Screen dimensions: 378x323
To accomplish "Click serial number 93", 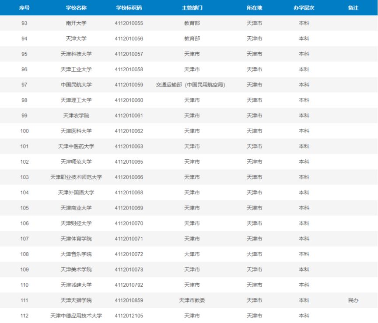I will point(24,23).
